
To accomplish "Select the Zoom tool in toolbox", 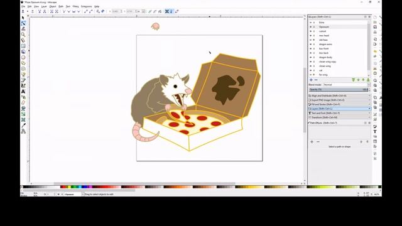I will (x=23, y=35).
